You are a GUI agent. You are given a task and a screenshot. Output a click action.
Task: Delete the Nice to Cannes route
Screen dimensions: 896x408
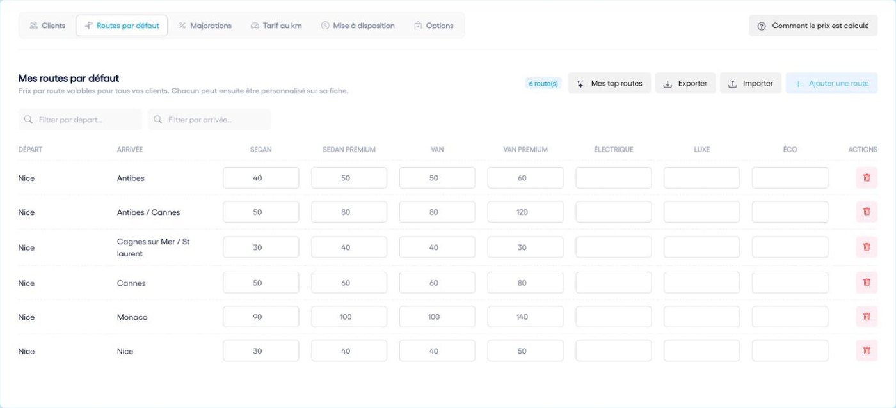[x=867, y=283]
